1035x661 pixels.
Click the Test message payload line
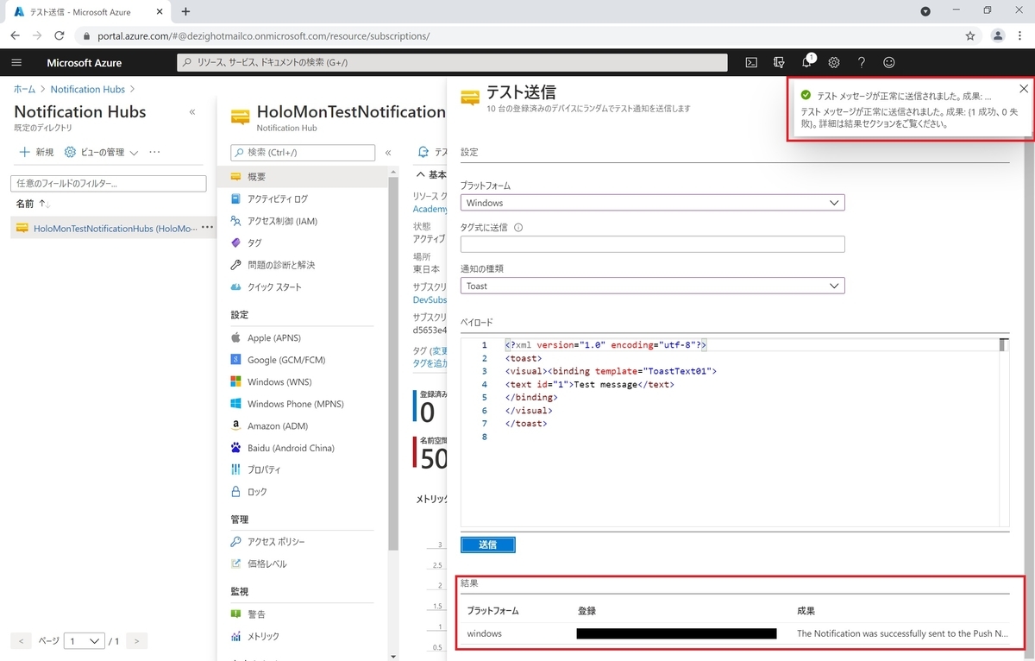point(589,384)
